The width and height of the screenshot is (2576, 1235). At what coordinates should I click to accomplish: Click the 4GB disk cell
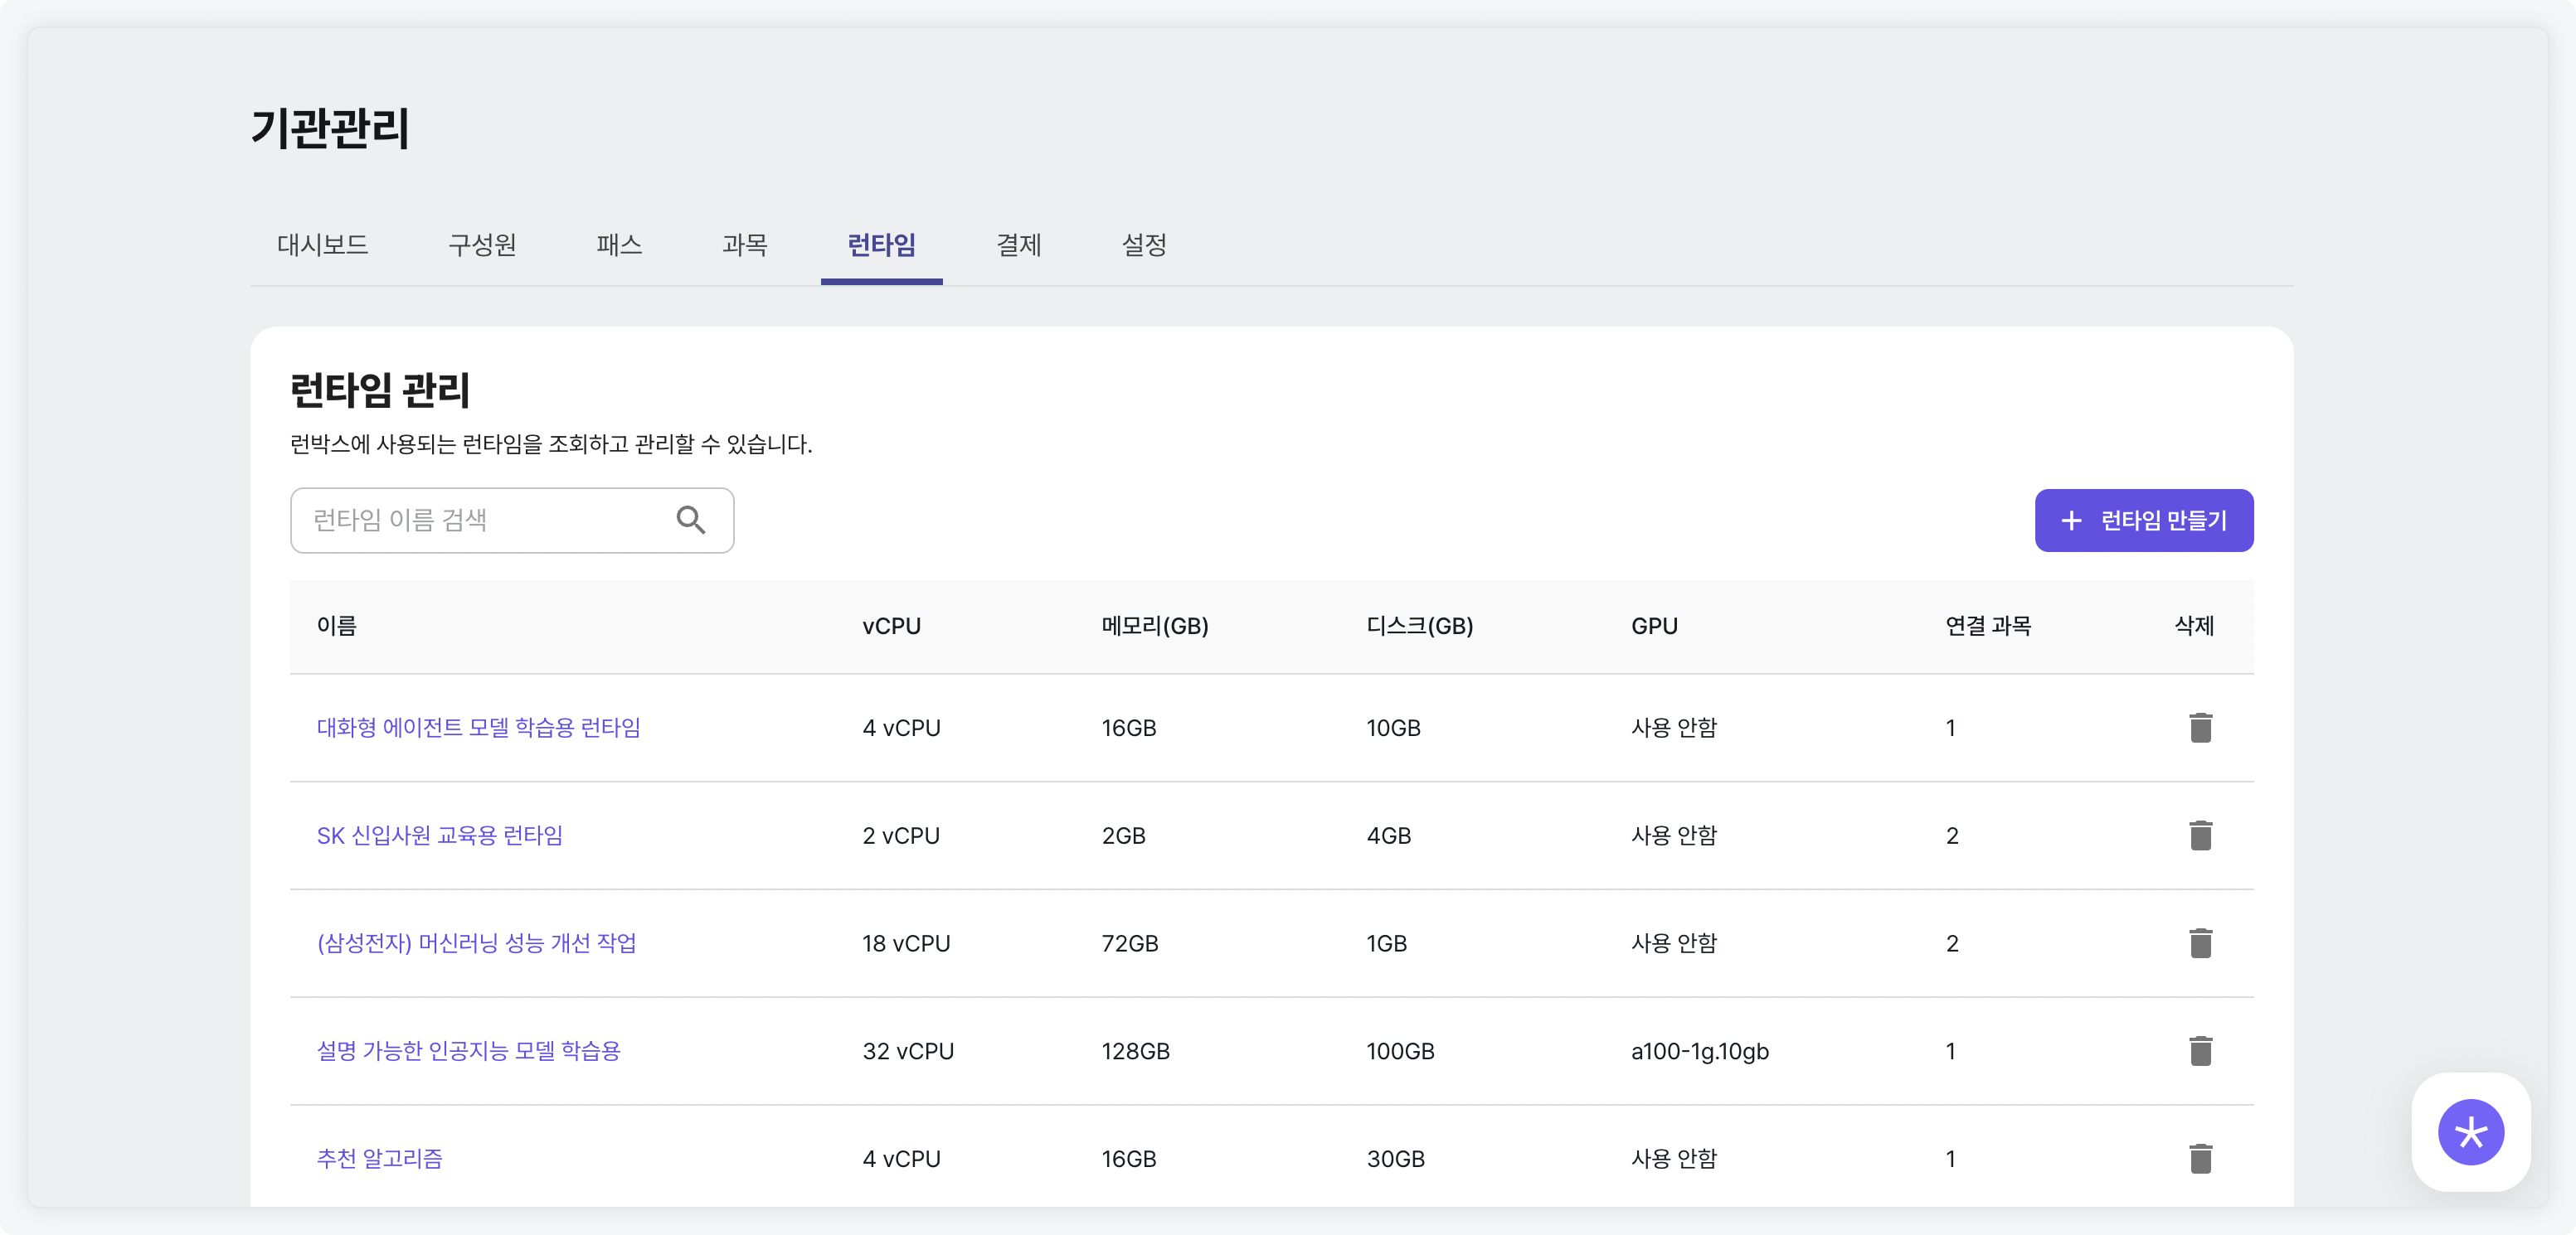pos(1388,835)
